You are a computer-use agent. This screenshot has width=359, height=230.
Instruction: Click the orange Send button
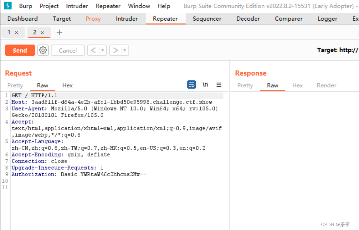20,50
